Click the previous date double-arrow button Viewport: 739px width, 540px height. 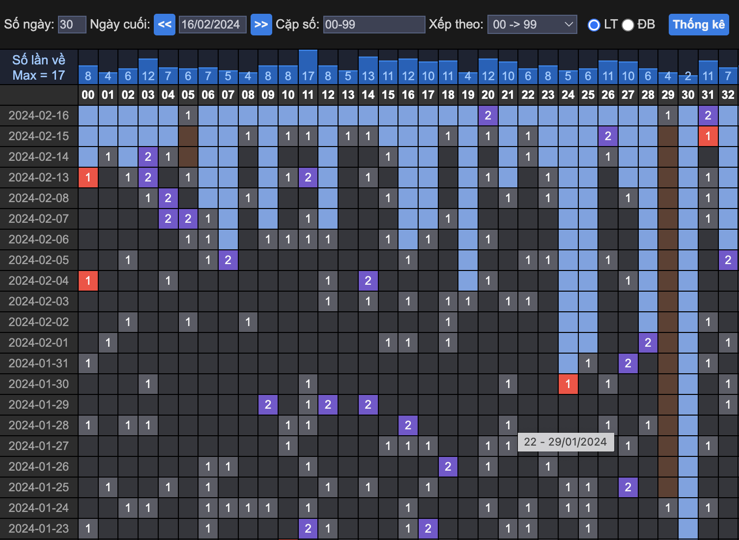165,25
